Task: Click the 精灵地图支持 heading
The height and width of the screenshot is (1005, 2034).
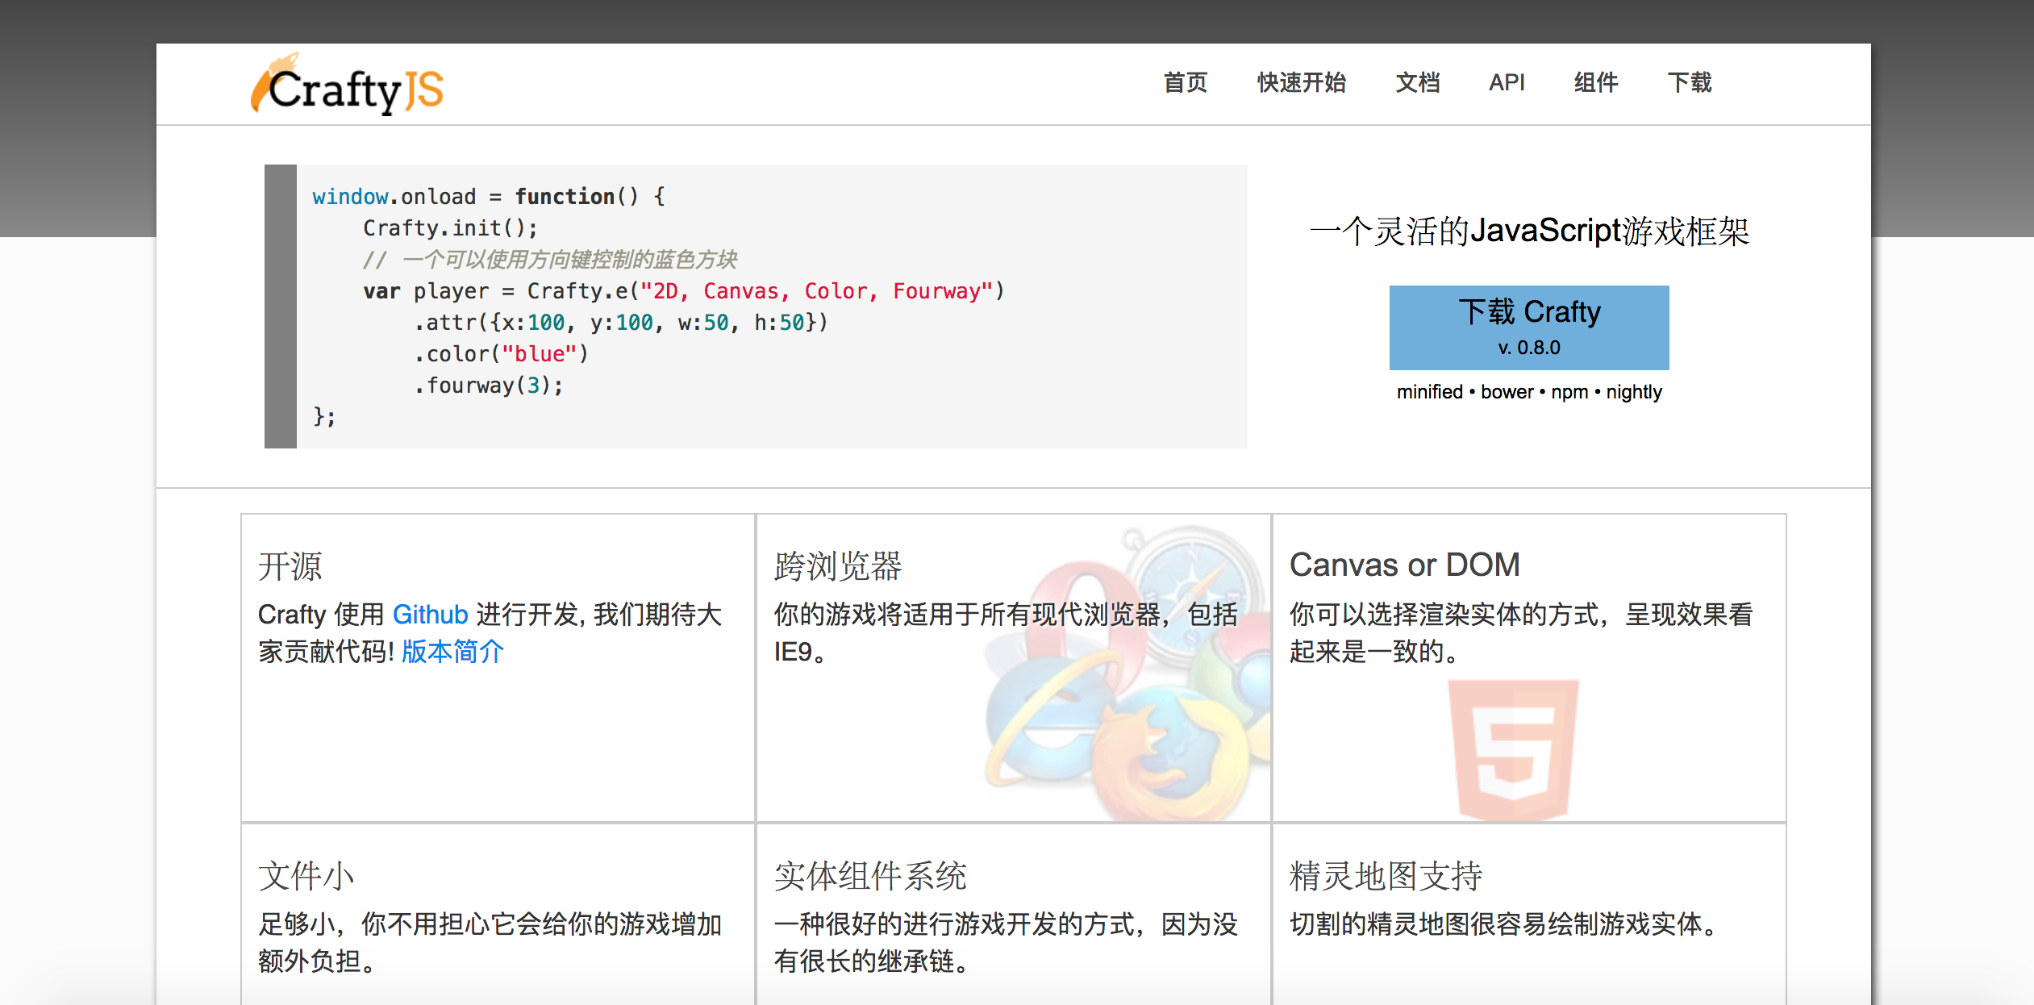Action: click(x=1386, y=875)
